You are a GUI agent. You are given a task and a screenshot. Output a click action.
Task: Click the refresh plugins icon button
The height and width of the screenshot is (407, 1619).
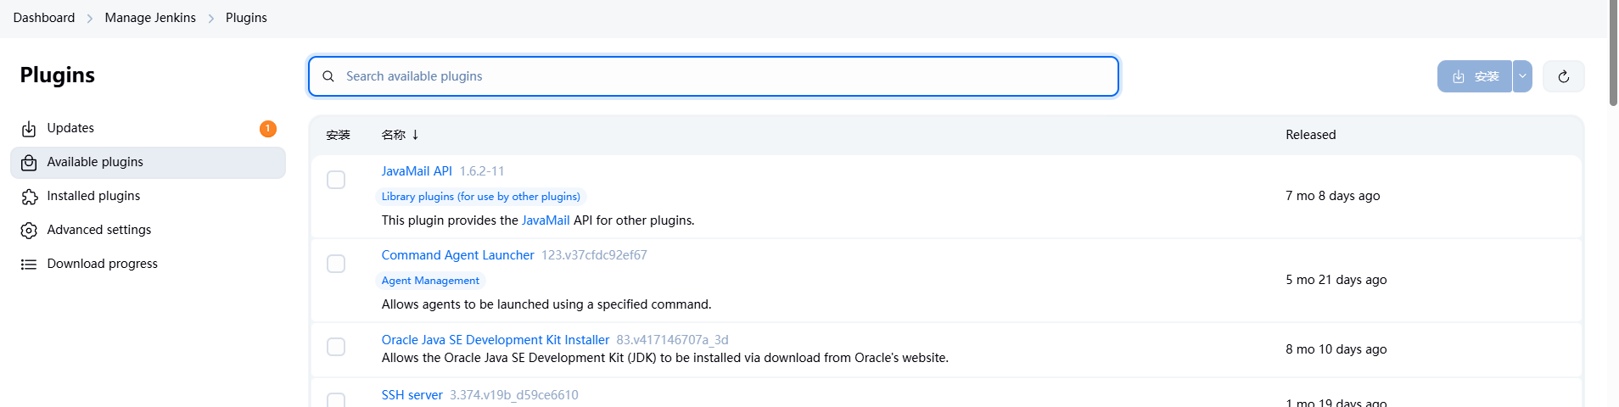pos(1563,76)
